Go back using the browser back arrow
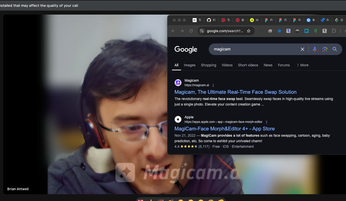Image resolution: width=346 pixels, height=201 pixels. [173, 31]
